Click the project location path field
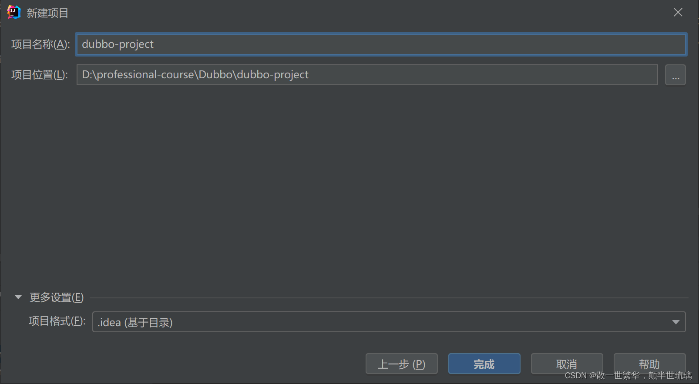The width and height of the screenshot is (699, 384). (x=367, y=75)
